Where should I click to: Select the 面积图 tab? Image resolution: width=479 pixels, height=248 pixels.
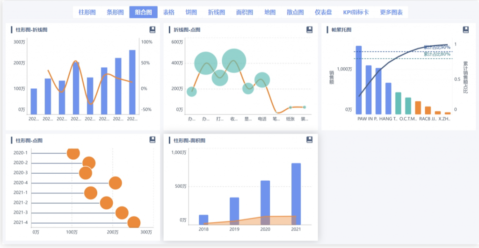(245, 12)
